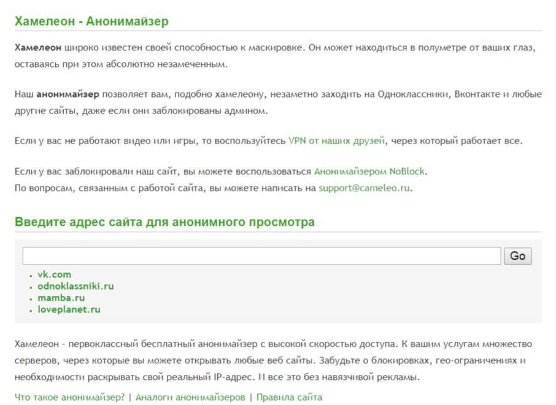This screenshot has width=556, height=405.
Task: Click the Go button
Action: pyautogui.click(x=517, y=256)
